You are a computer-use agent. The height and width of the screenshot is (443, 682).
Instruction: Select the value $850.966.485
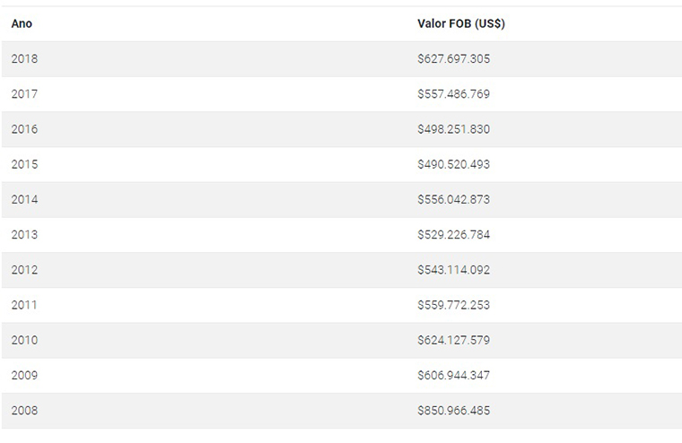pyautogui.click(x=454, y=411)
